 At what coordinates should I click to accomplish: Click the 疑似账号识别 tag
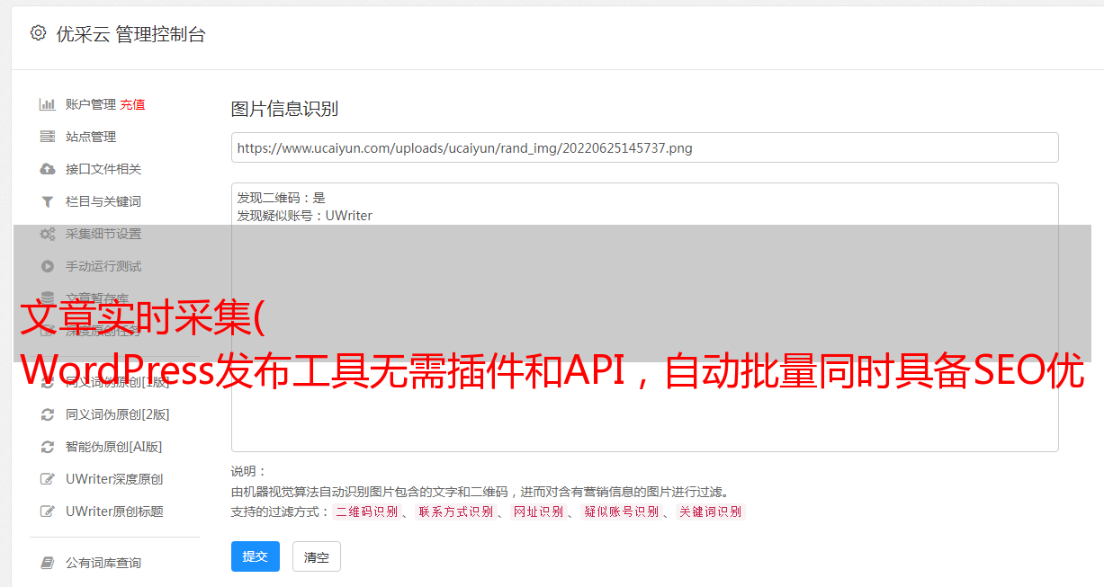coord(621,511)
